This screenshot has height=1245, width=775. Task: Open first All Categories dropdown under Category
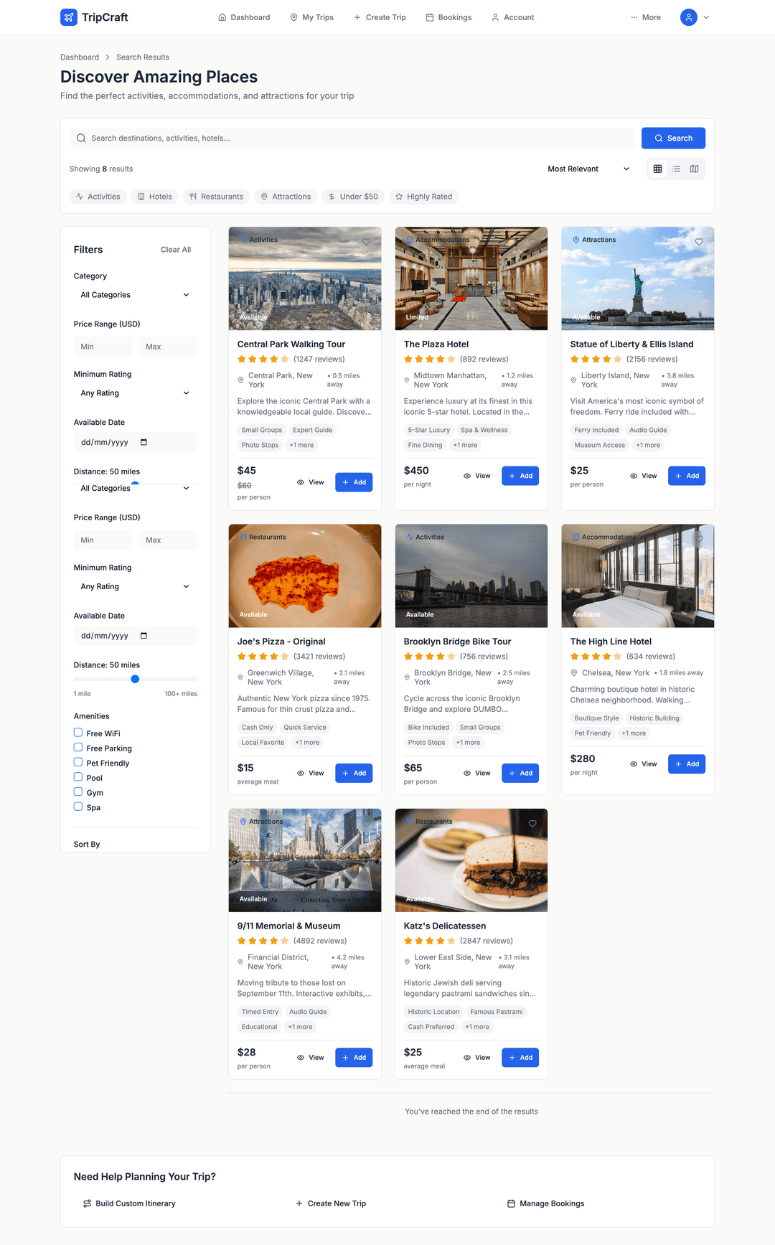pos(135,295)
